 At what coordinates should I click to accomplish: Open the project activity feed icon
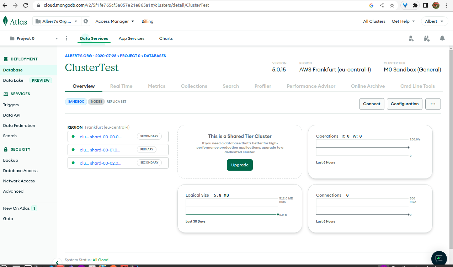pyautogui.click(x=427, y=38)
